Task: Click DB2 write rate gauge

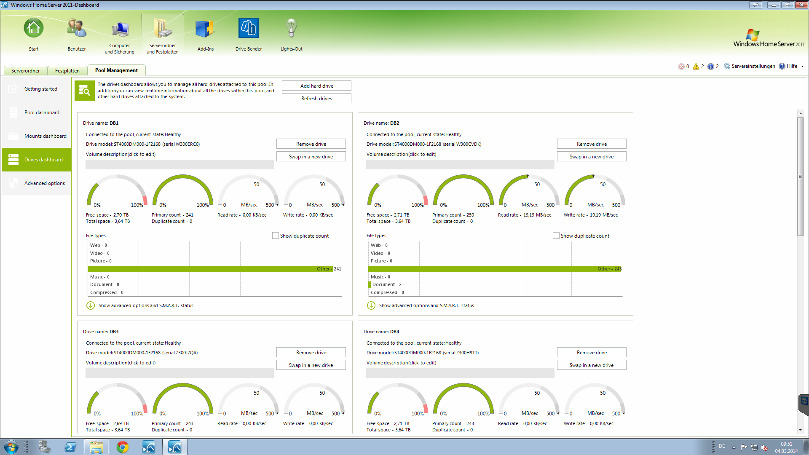Action: pyautogui.click(x=595, y=191)
